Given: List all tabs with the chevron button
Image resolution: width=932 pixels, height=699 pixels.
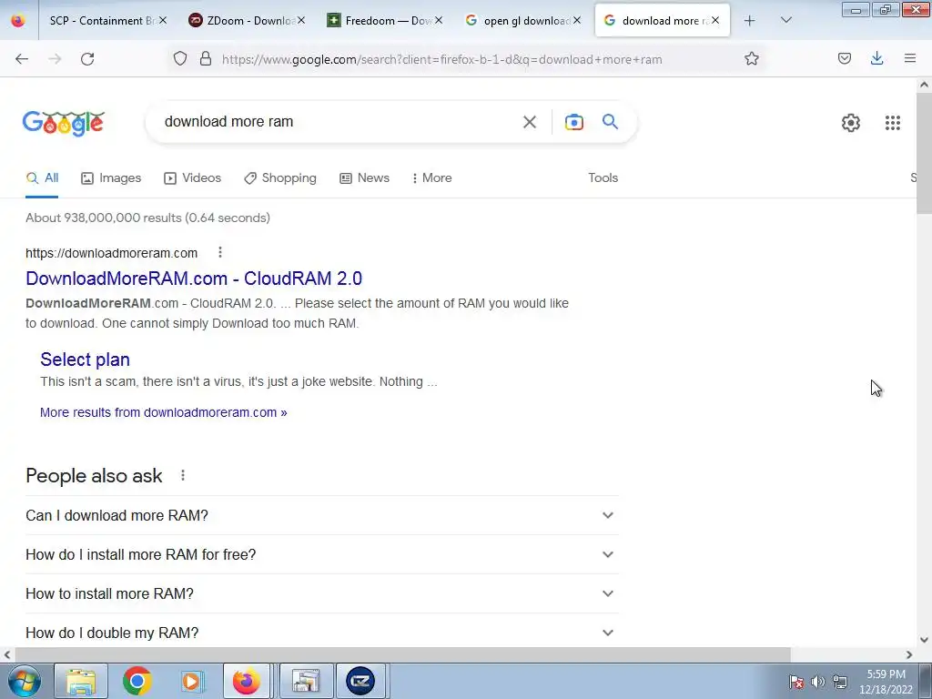Looking at the screenshot, I should [785, 21].
